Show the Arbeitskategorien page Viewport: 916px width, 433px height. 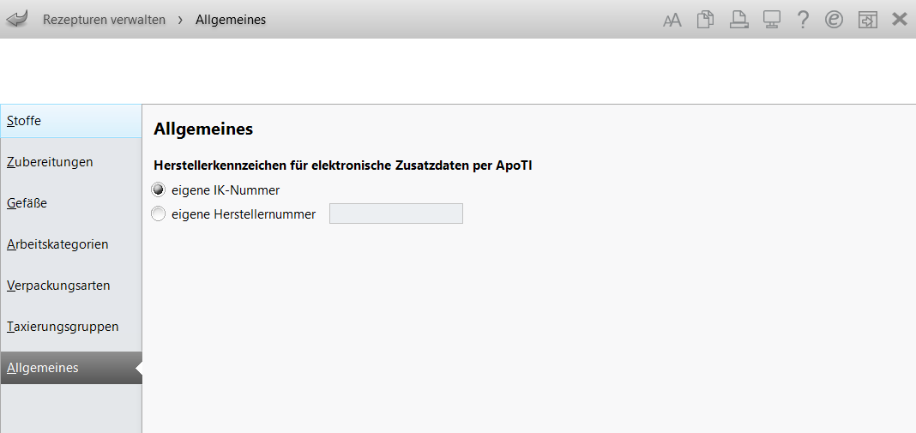[71, 244]
